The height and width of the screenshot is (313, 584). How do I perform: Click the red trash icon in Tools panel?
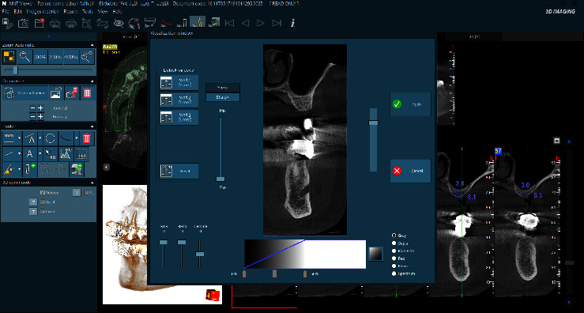click(87, 138)
